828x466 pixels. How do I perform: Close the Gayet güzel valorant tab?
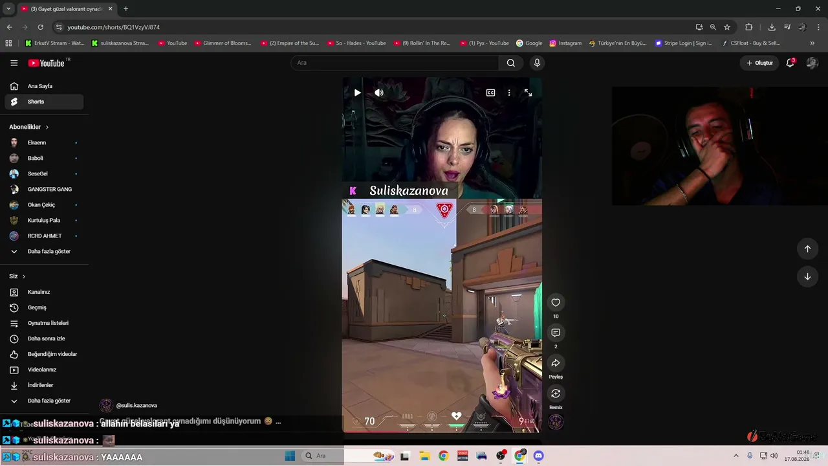click(111, 9)
